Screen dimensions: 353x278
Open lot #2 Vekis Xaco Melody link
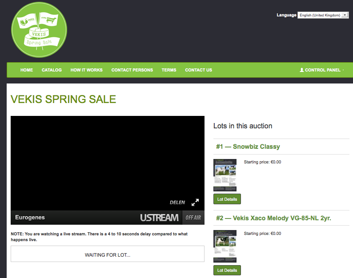point(273,218)
